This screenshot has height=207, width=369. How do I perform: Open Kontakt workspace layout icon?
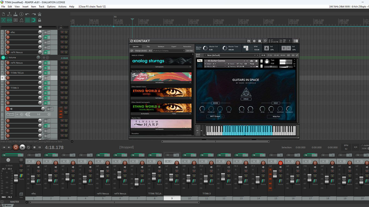260,41
